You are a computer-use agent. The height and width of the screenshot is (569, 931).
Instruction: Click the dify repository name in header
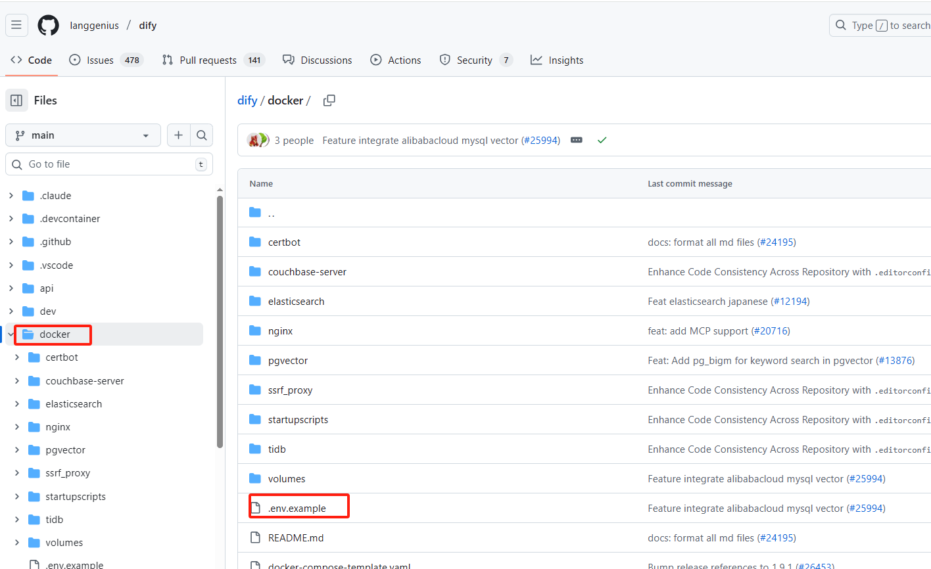tap(148, 26)
